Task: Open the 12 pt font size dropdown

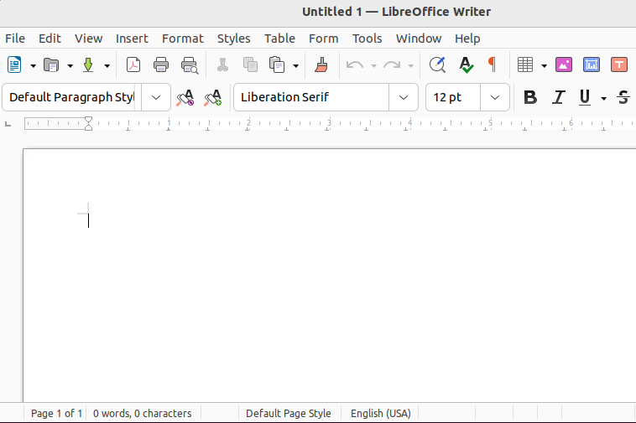Action: (x=495, y=97)
